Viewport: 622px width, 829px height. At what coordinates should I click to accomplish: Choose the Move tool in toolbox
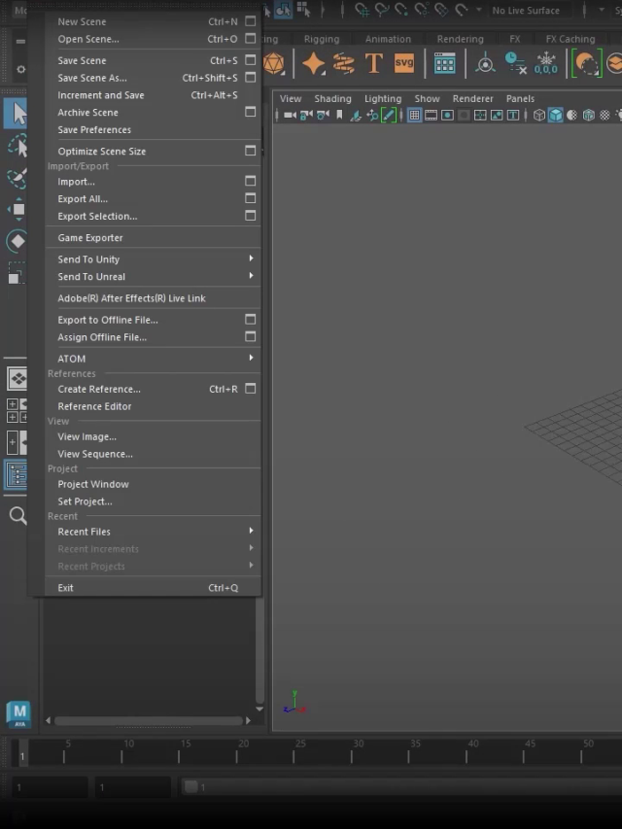pos(17,209)
